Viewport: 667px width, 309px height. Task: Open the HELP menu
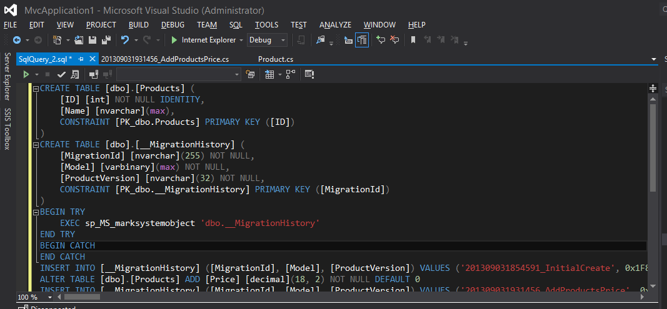pos(417,25)
